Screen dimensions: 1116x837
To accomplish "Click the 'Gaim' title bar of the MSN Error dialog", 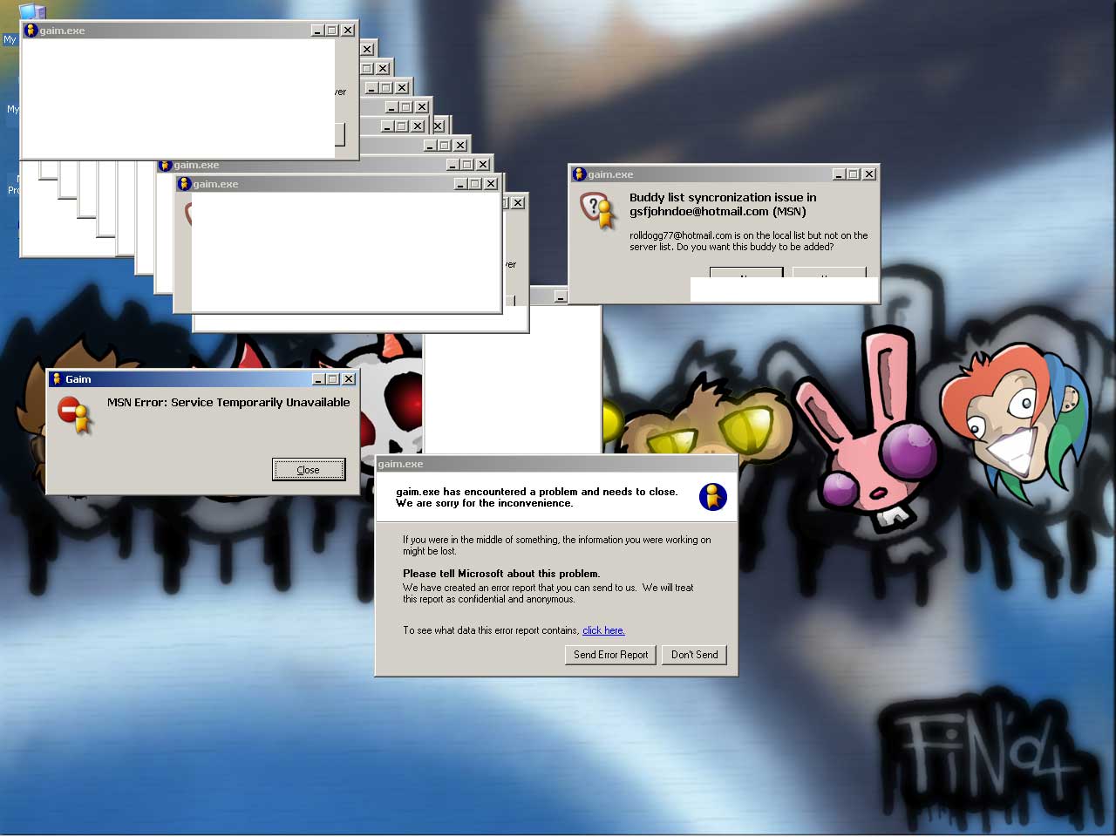I will pos(203,379).
